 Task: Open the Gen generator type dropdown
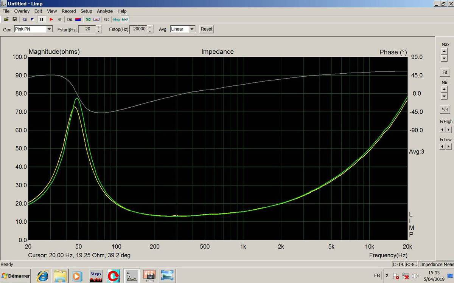[x=49, y=29]
